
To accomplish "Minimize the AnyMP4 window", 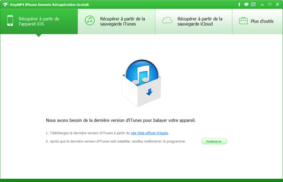I will [262, 5].
